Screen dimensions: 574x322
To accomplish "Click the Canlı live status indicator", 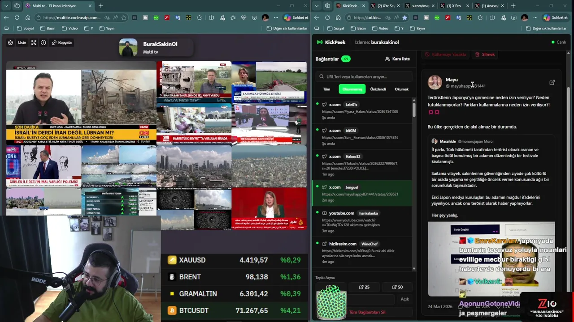I will pos(559,42).
